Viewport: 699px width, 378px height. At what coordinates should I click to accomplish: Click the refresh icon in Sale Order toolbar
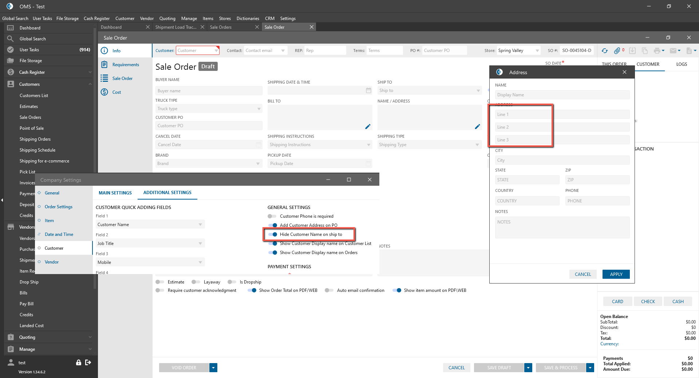pos(605,51)
